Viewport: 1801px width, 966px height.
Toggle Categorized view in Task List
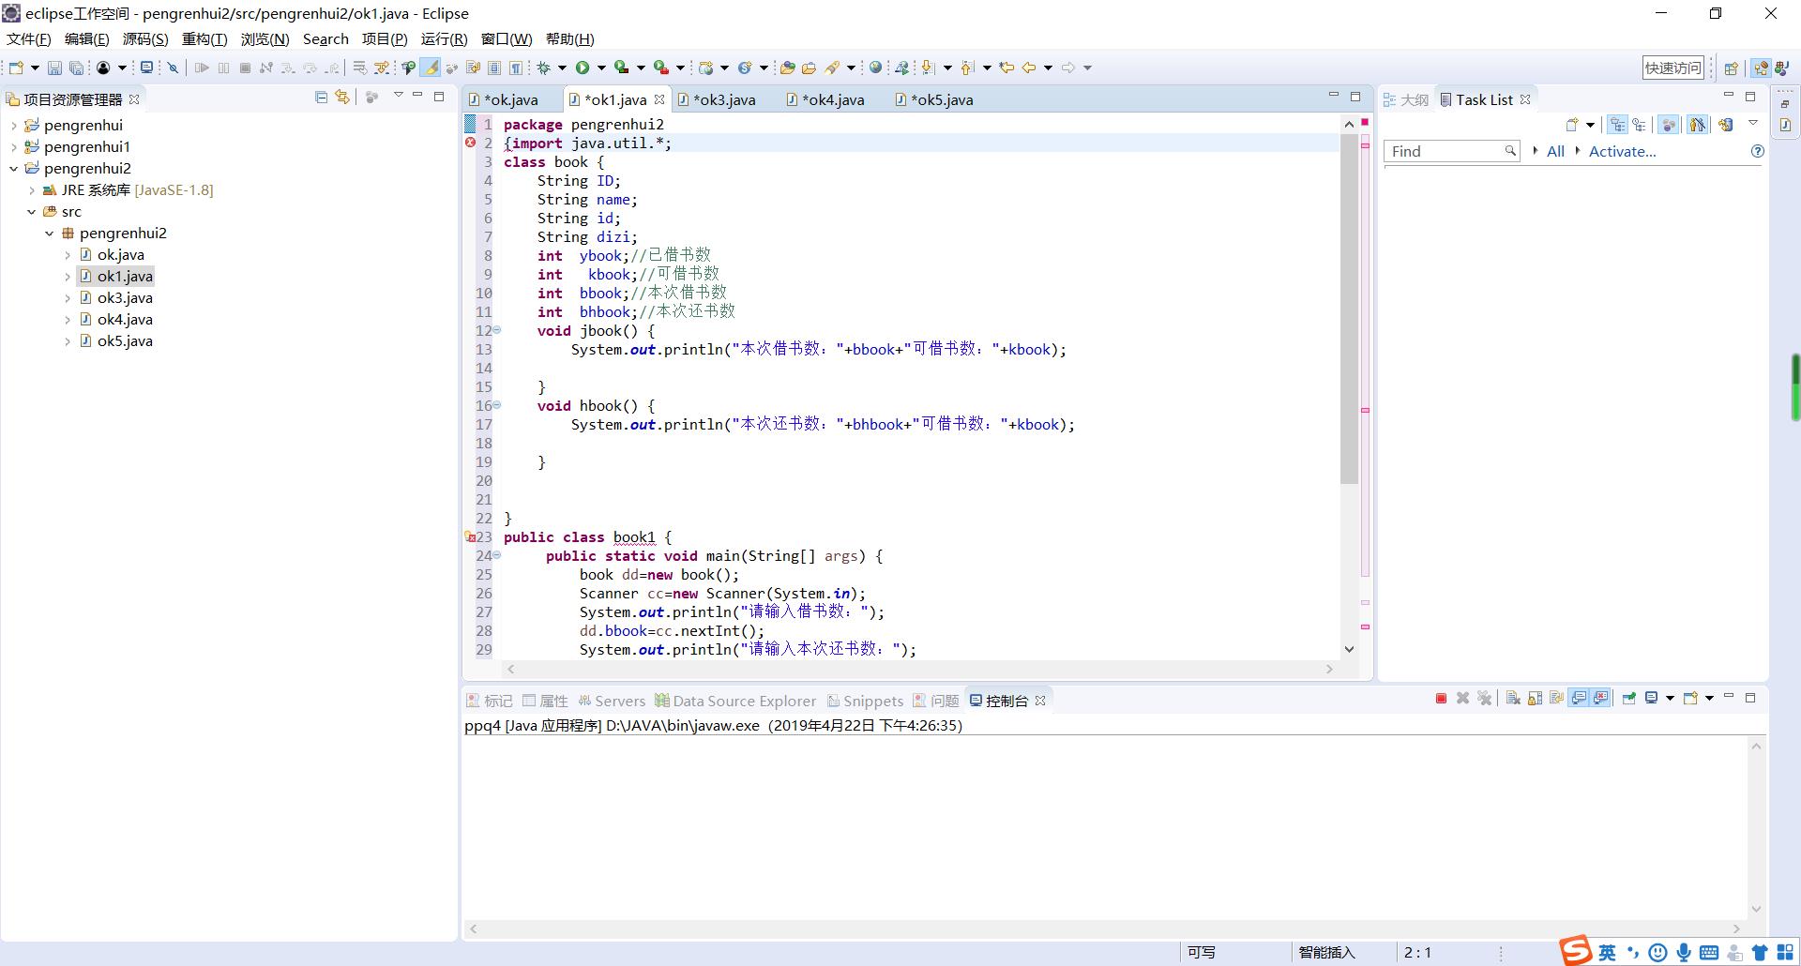(1617, 124)
